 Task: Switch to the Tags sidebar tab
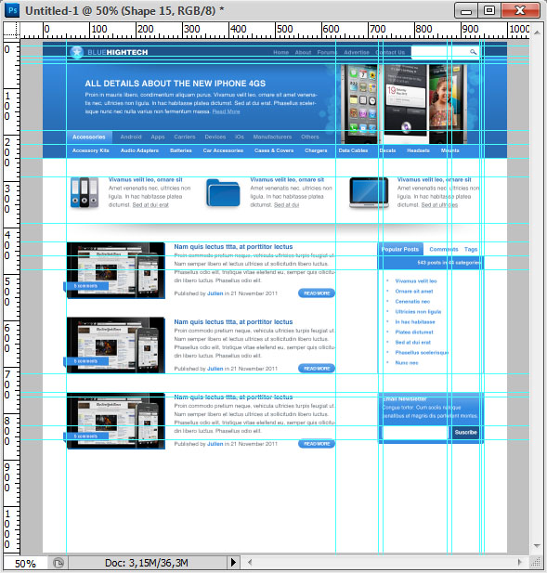tap(471, 249)
